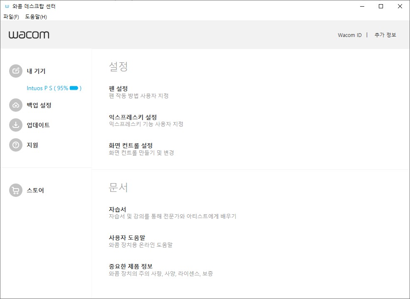Screen dimensions: 410x299
Task: Select 내 기기 in the sidebar
Action: 36,71
